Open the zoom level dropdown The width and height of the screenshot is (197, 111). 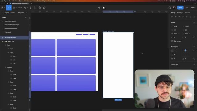[193, 8]
